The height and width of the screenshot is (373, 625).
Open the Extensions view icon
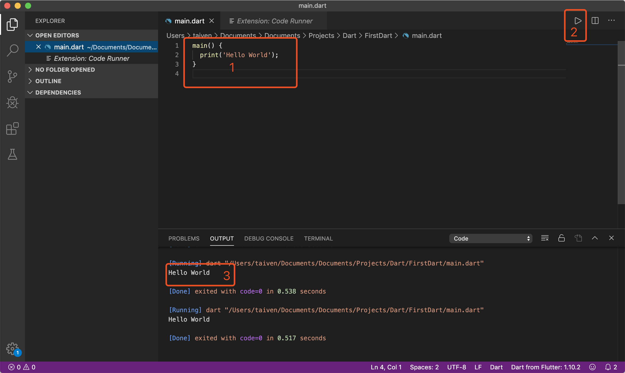pos(12,129)
